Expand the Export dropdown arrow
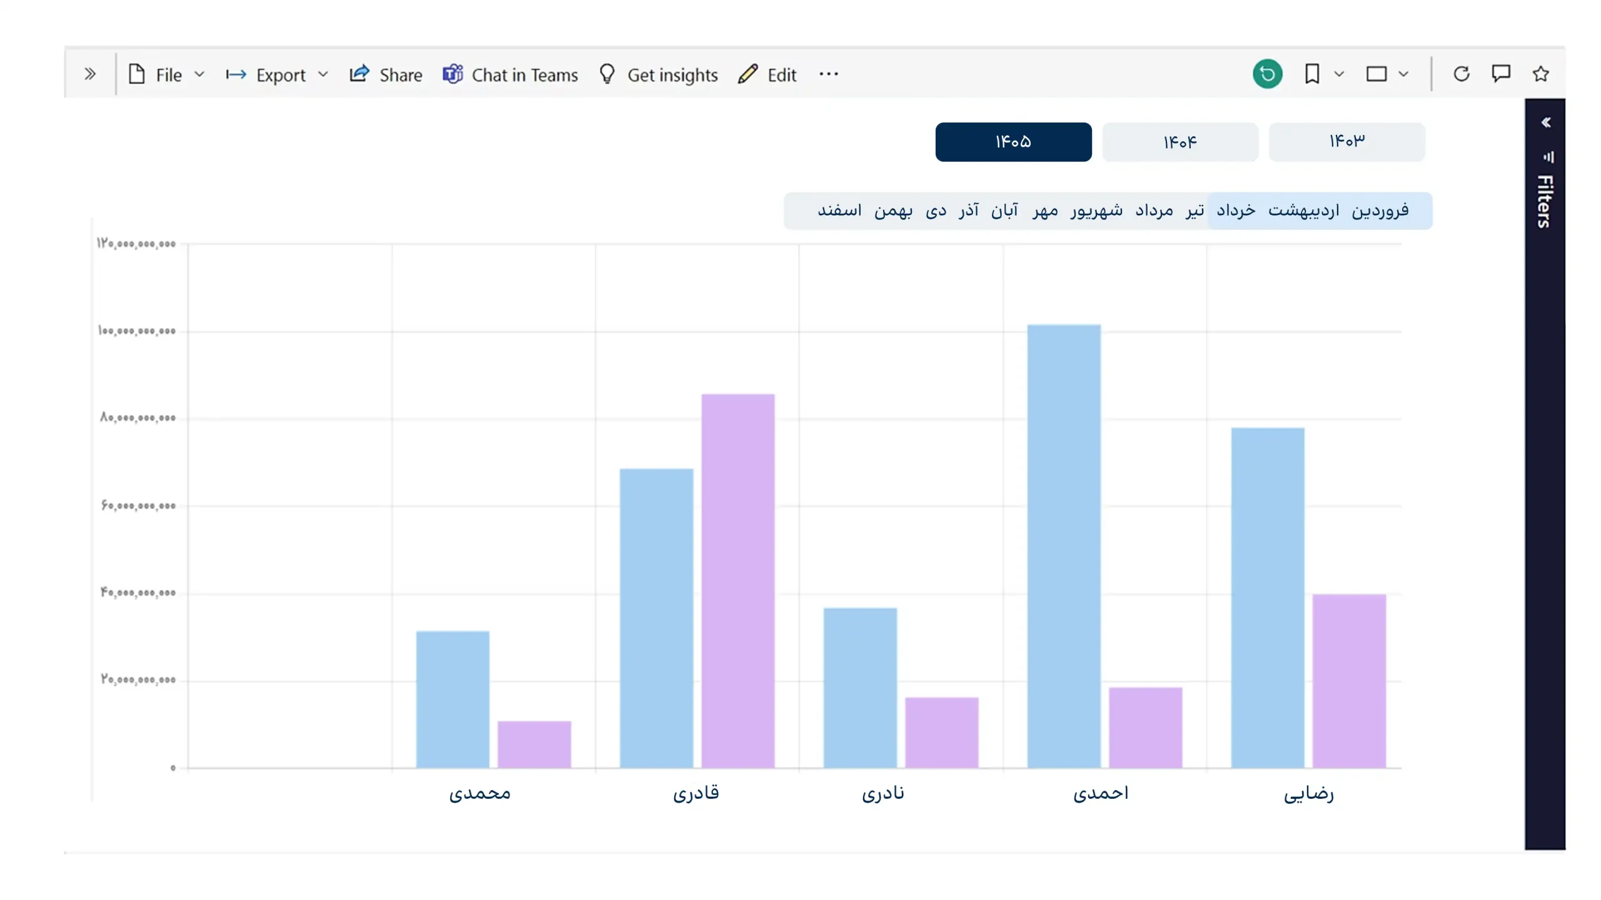This screenshot has width=1601, height=900. (323, 74)
